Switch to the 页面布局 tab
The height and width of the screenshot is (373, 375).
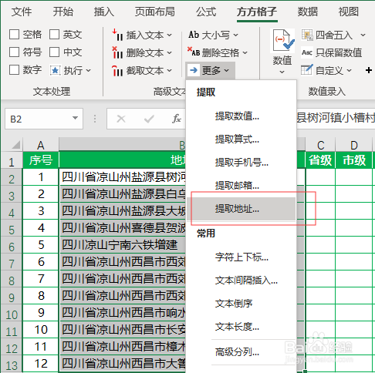[x=155, y=12]
